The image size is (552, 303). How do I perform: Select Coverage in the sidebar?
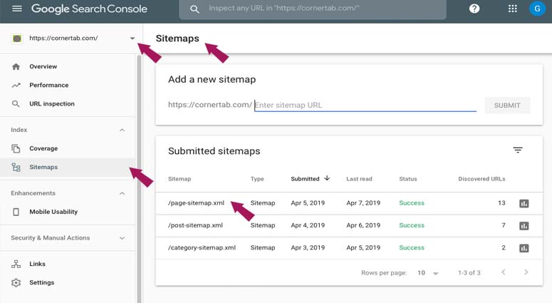pos(43,148)
